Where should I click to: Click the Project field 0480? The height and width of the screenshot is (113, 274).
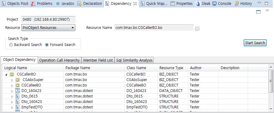pyautogui.click(x=48, y=19)
